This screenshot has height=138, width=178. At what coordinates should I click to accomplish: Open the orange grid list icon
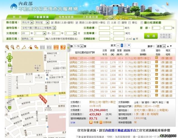tap(56, 47)
